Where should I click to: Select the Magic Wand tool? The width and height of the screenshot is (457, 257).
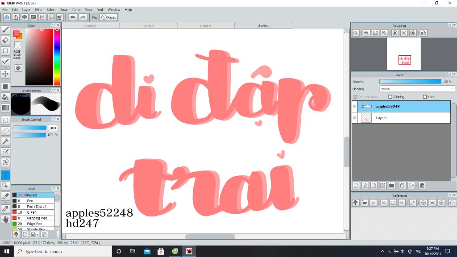5,141
